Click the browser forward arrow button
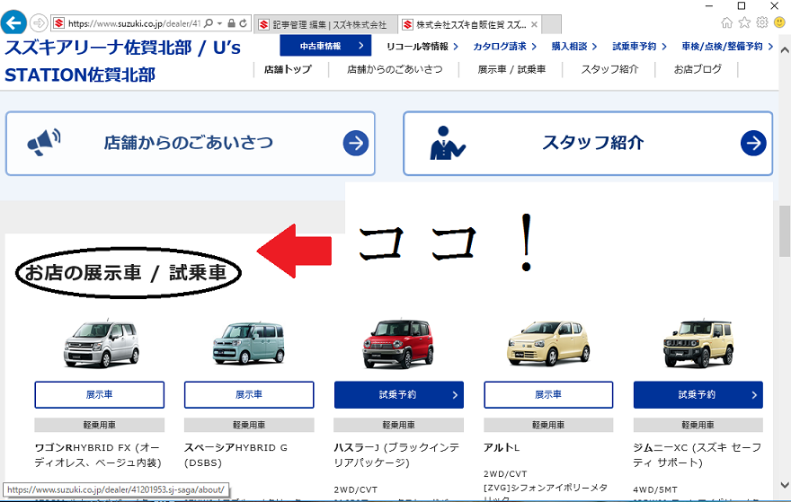Viewport: 791px width, 502px height. (x=39, y=23)
